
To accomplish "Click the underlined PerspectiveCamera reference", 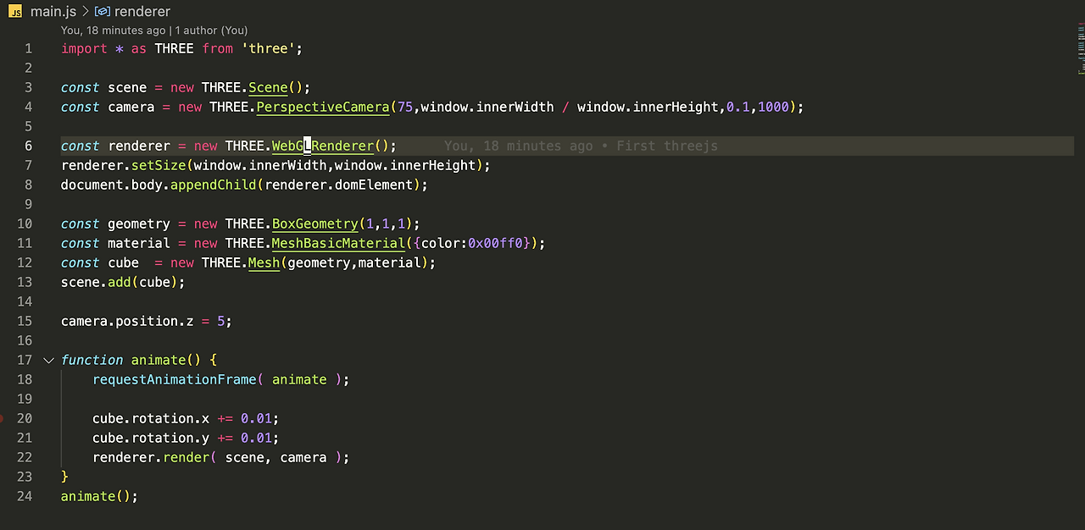I will coord(322,107).
